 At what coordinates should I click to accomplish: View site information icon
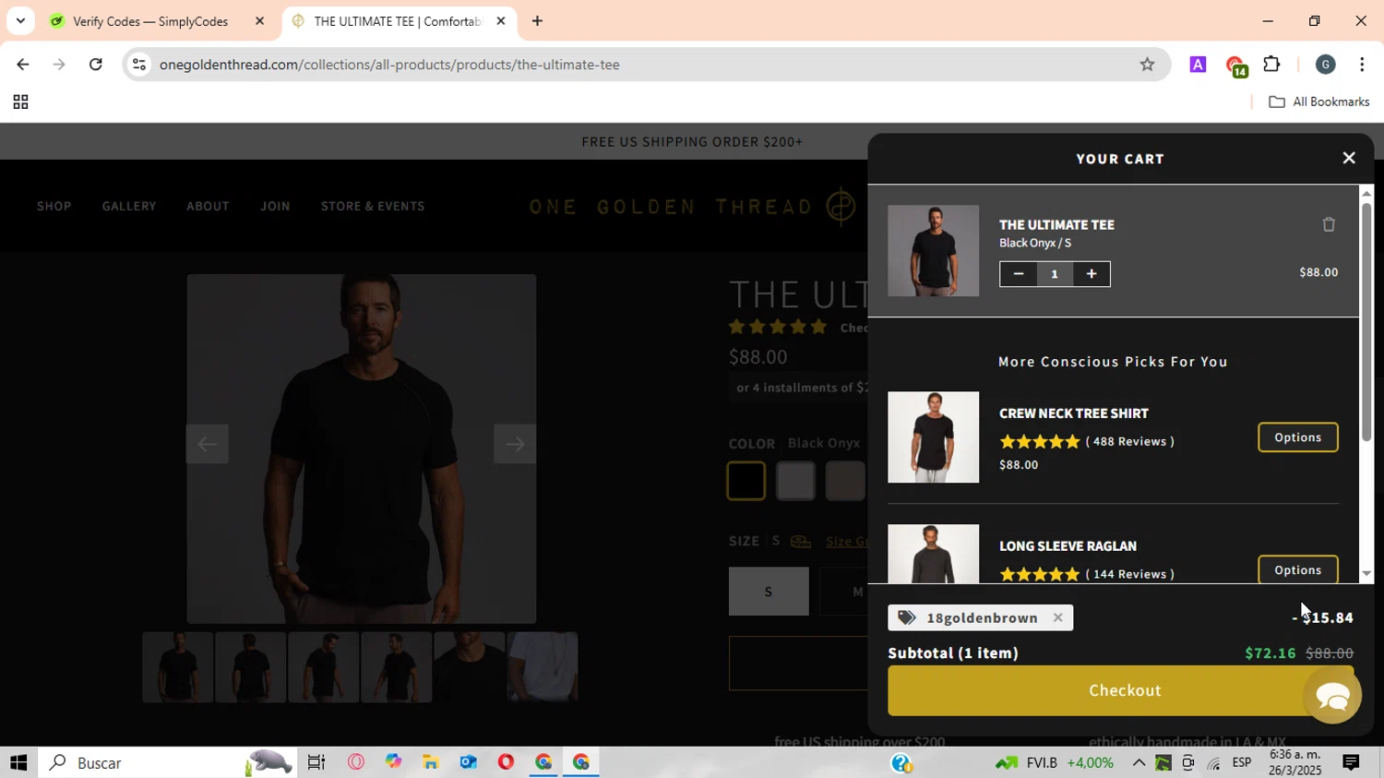(138, 65)
